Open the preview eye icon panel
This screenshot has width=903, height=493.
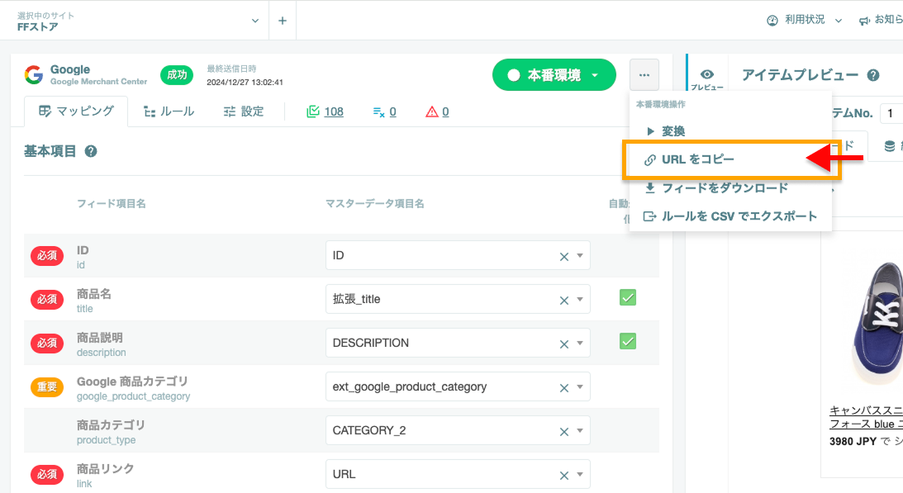coord(707,74)
